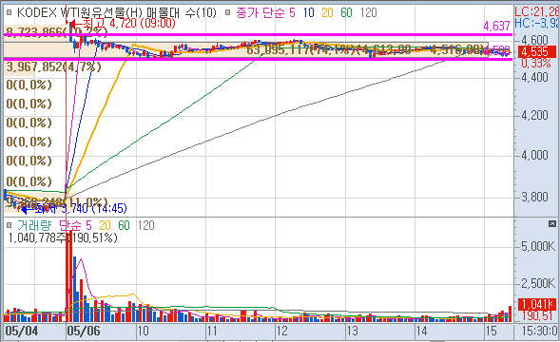Click the 8,723,866(10.2%) volume profile label
The image size is (560, 342).
[56, 32]
